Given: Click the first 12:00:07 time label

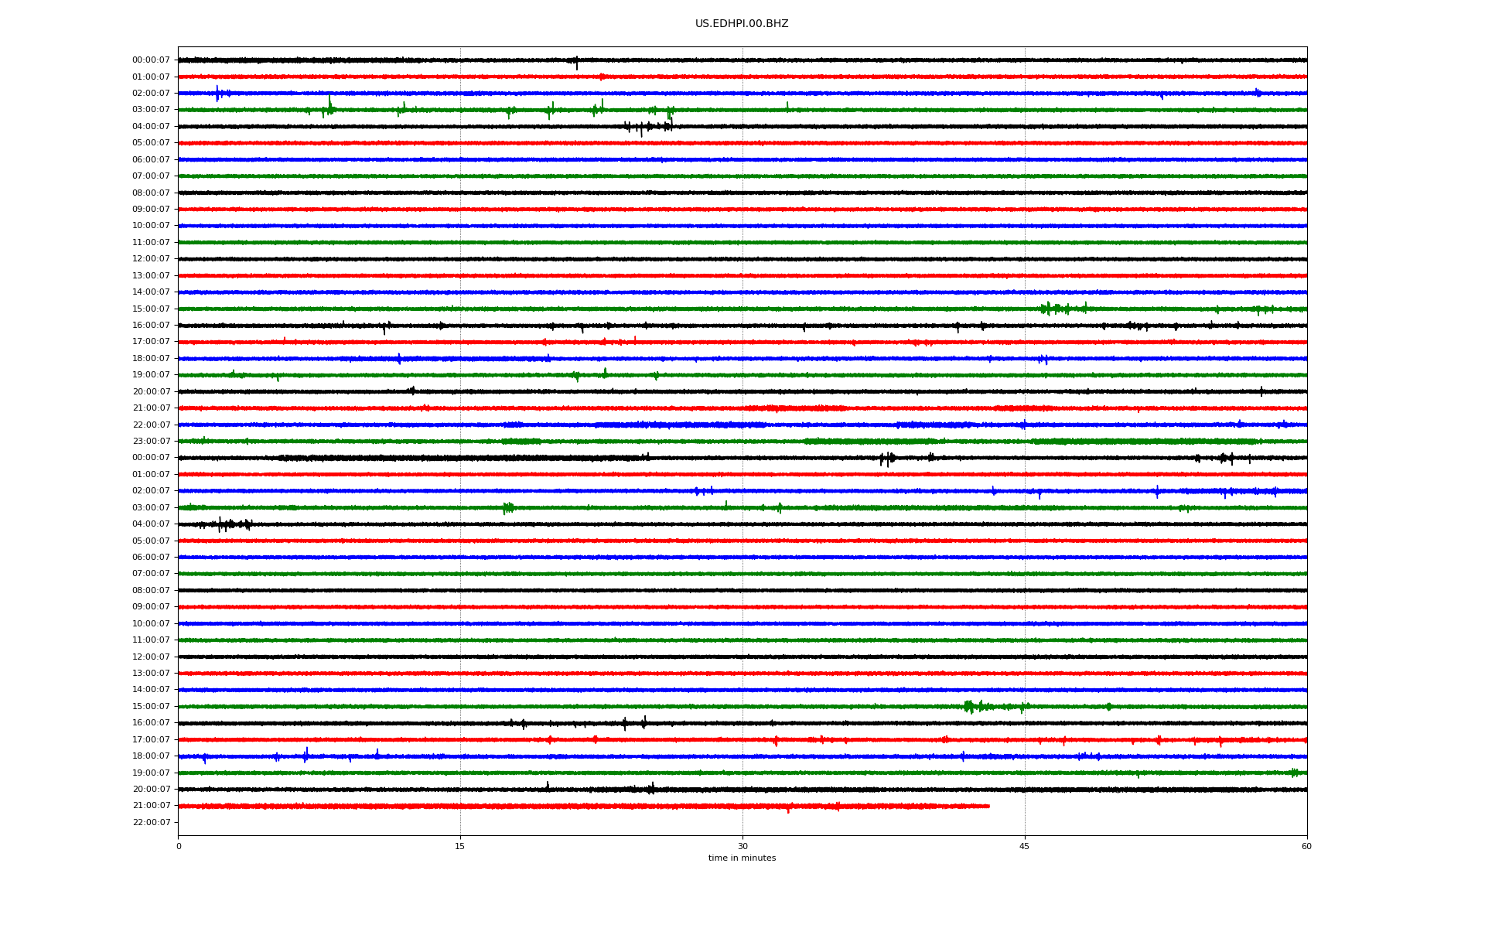Looking at the screenshot, I should [x=151, y=259].
